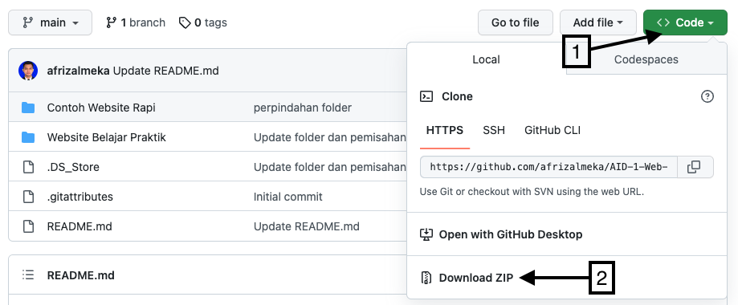Image resolution: width=738 pixels, height=305 pixels.
Task: Switch to the Codespaces tab
Action: (x=646, y=59)
